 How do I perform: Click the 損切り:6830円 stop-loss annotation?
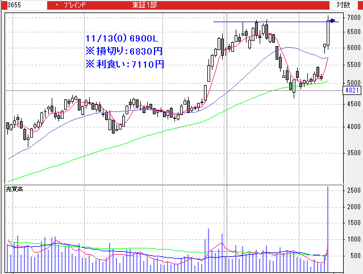pyautogui.click(x=124, y=51)
